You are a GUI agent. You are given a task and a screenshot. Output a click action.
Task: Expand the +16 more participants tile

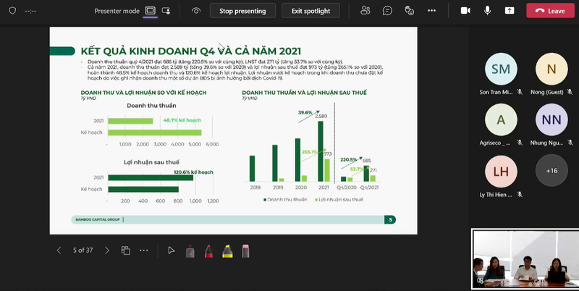(551, 171)
